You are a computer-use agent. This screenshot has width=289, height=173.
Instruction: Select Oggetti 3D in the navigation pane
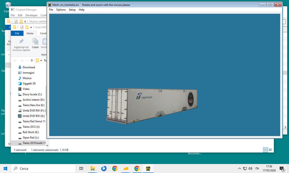[29, 83]
